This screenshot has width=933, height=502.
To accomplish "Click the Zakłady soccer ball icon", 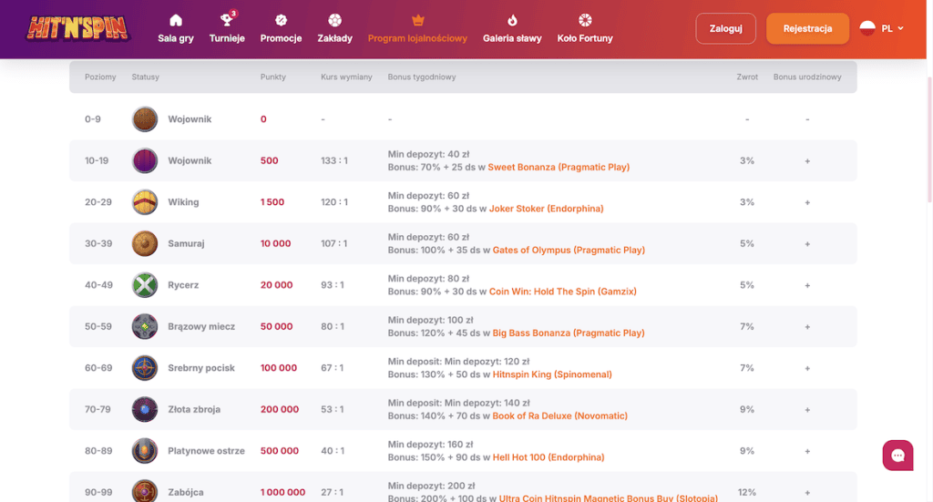I will tap(335, 20).
